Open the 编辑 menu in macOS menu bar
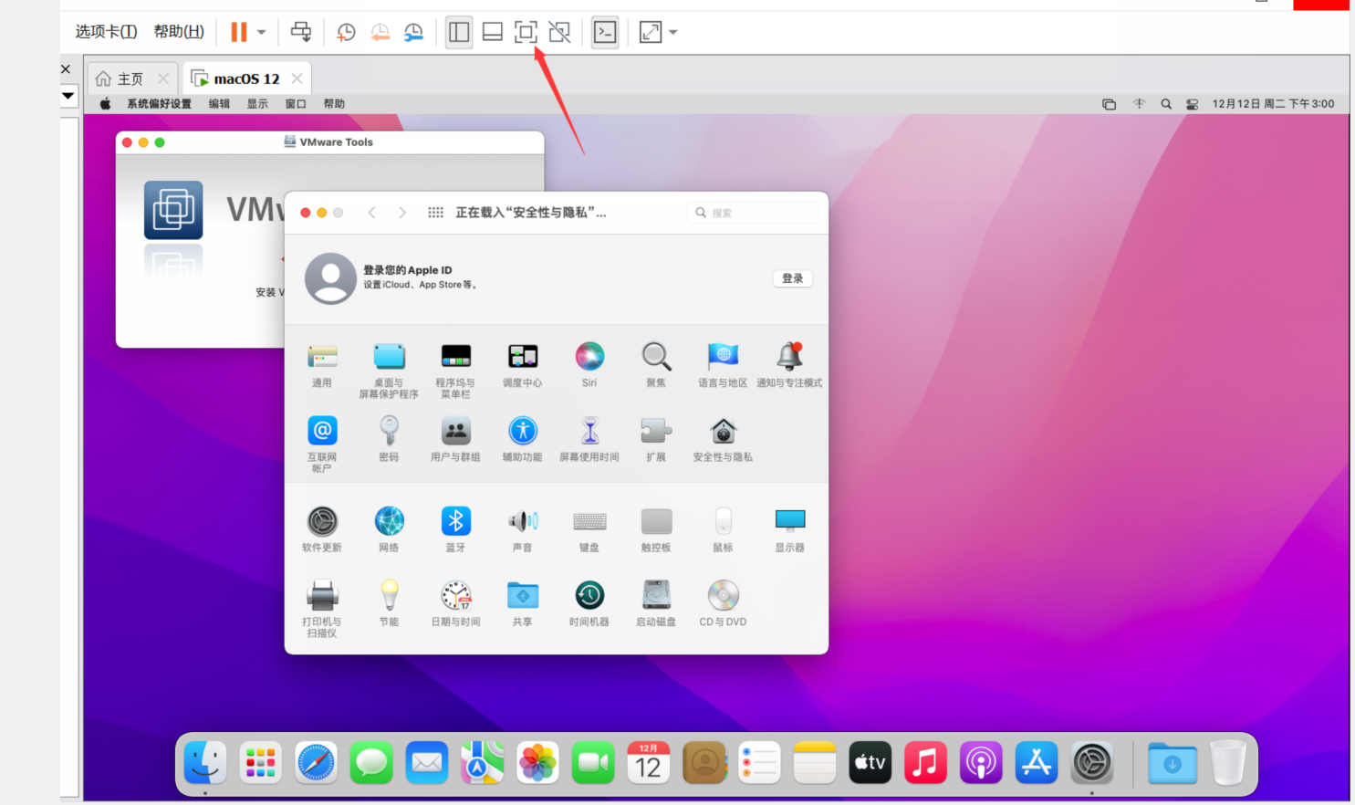Viewport: 1355px width, 805px height. [x=219, y=104]
